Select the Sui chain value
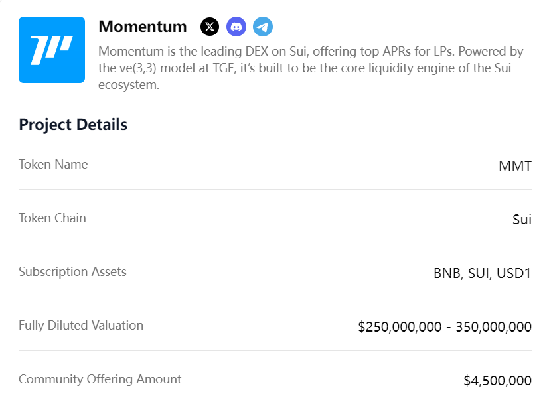This screenshot has width=547, height=412. click(x=522, y=220)
